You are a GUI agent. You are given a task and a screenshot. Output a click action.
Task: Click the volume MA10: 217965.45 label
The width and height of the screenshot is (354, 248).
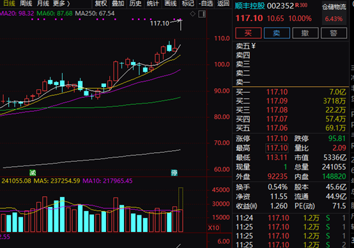point(107,181)
